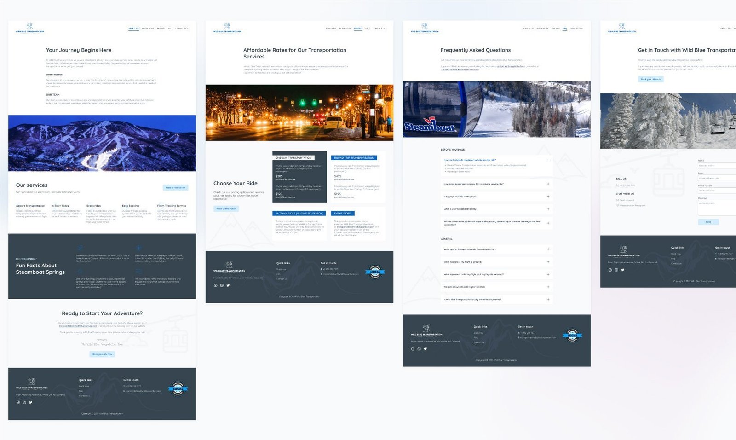Click 'Book your ride now' on the Contact page

click(x=651, y=79)
